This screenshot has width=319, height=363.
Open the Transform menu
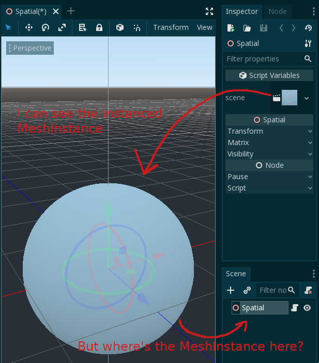click(171, 27)
